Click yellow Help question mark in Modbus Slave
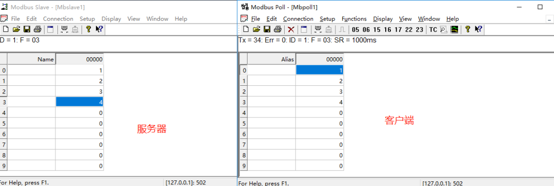This screenshot has height=186, width=554. (x=89, y=29)
